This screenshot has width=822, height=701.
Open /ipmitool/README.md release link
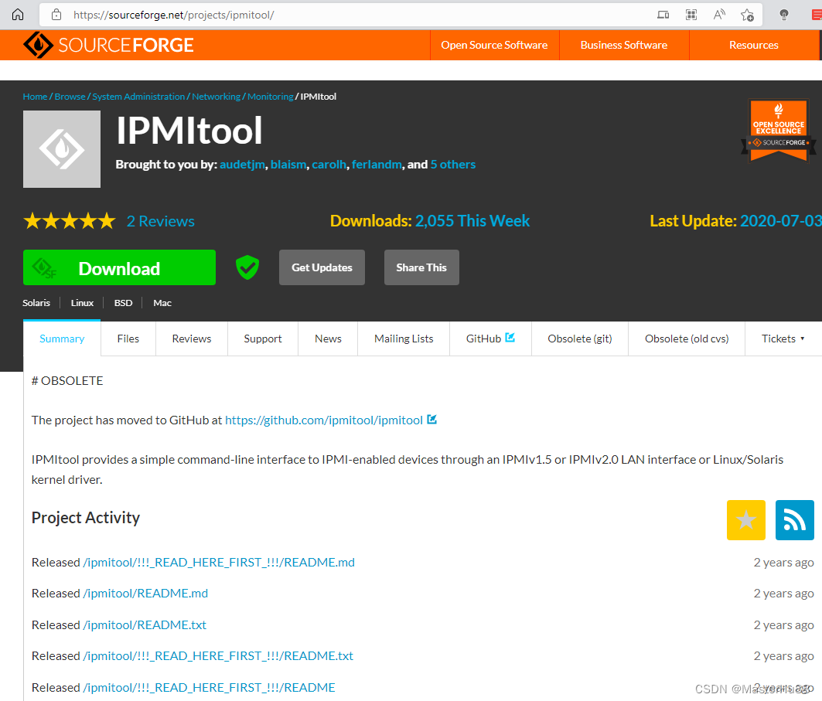145,593
